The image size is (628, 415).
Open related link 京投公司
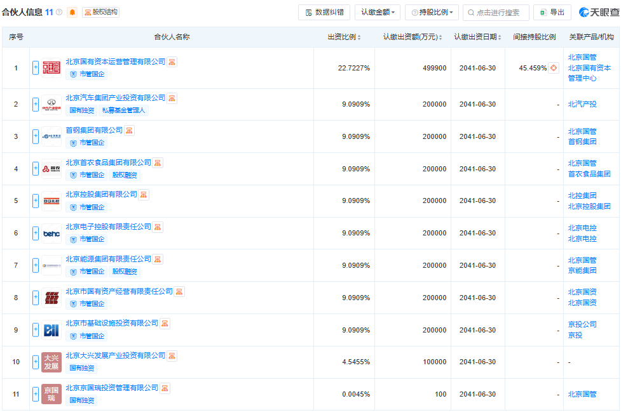click(x=582, y=324)
